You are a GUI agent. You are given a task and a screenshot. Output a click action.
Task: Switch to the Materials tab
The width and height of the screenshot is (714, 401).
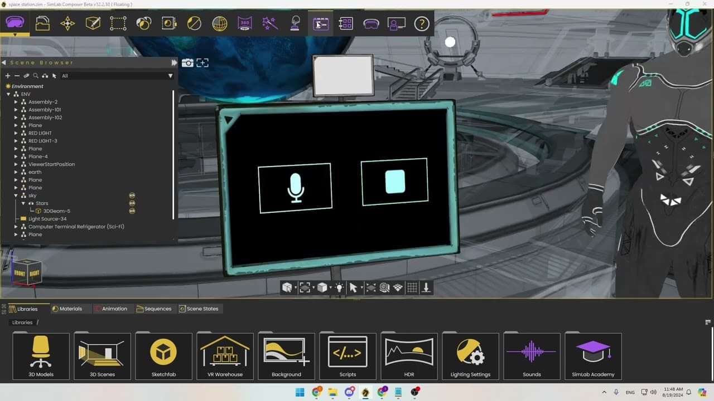[x=70, y=308]
